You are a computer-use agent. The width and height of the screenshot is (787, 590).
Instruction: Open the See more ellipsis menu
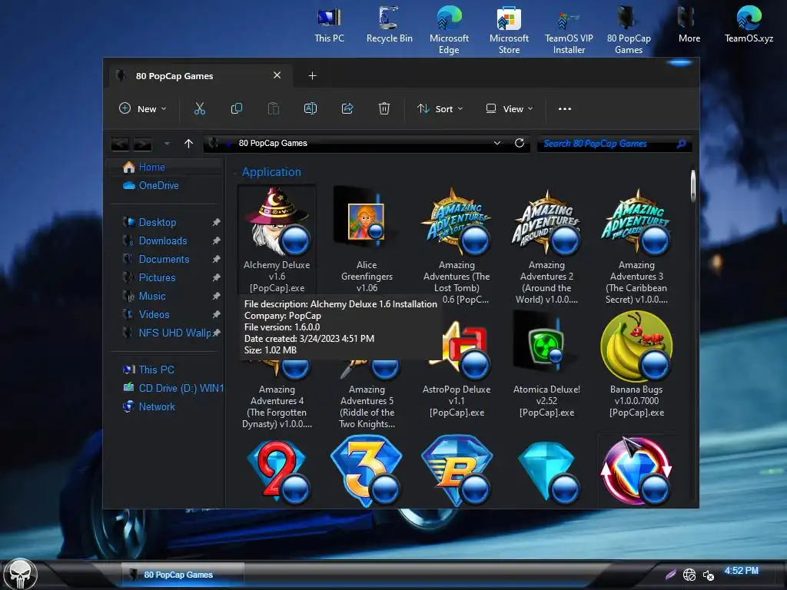coord(565,108)
